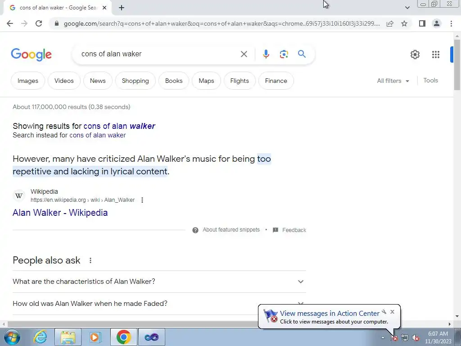Click the address bar URL

[x=221, y=23]
